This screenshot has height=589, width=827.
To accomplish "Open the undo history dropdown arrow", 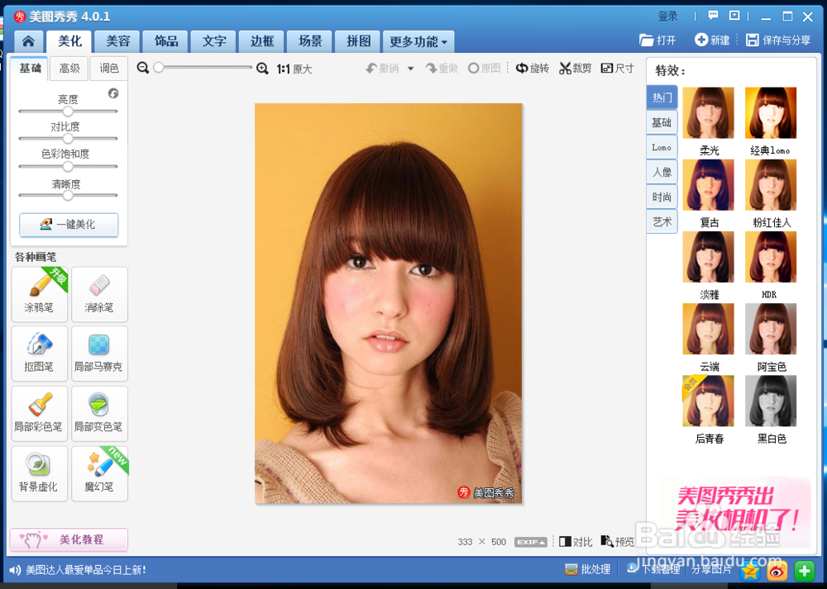I will point(410,69).
